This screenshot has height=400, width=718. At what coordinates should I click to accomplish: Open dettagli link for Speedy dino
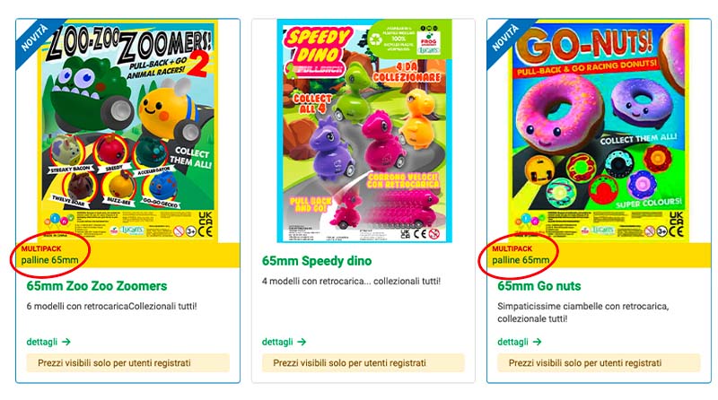[x=277, y=342]
